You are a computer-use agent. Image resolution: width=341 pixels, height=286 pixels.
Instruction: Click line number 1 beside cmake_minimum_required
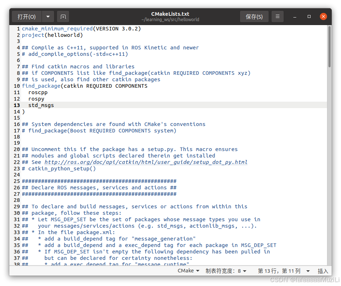click(x=18, y=28)
